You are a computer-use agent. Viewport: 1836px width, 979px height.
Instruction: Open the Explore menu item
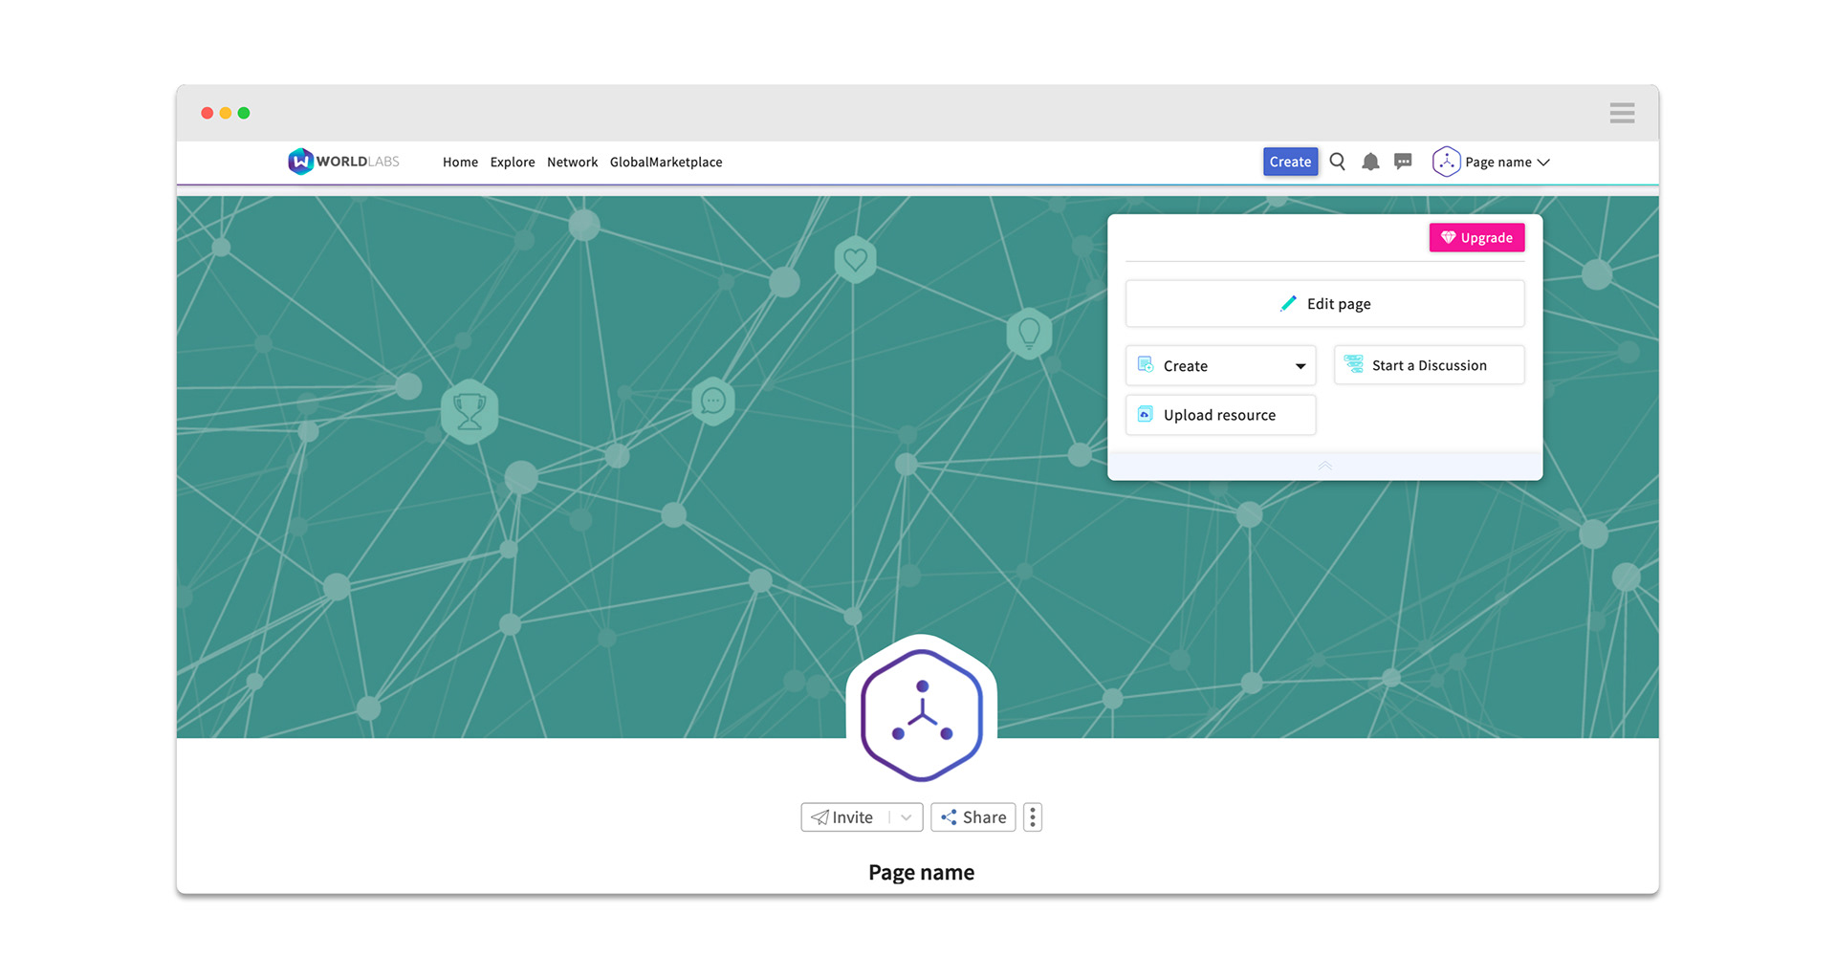click(x=513, y=163)
